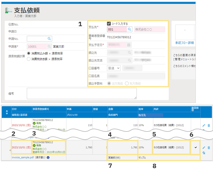Edit the 1,760 amount row with the pencil icon
Screen dimensions: 213x169
pyautogui.click(x=204, y=148)
